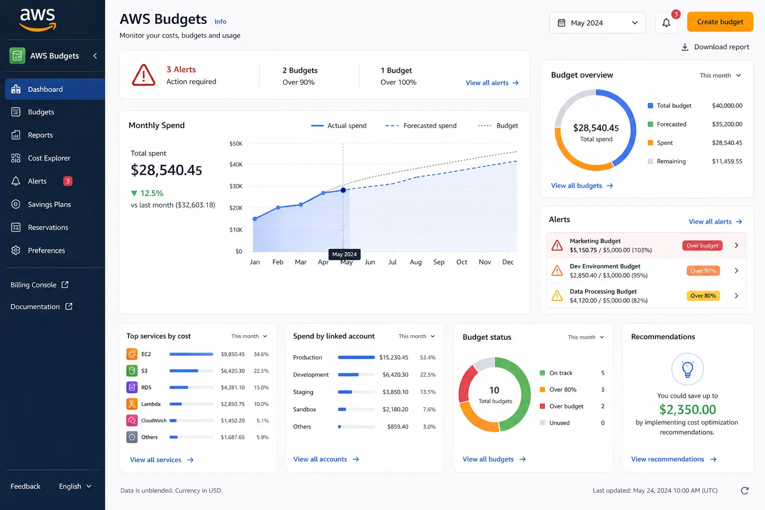This screenshot has height=510, width=765.
Task: Click the Over budget red swatch
Action: (x=542, y=406)
